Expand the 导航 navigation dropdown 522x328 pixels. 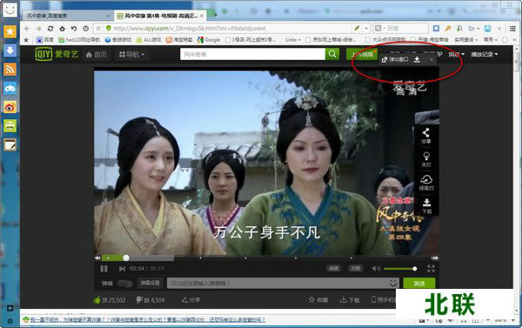[x=132, y=54]
